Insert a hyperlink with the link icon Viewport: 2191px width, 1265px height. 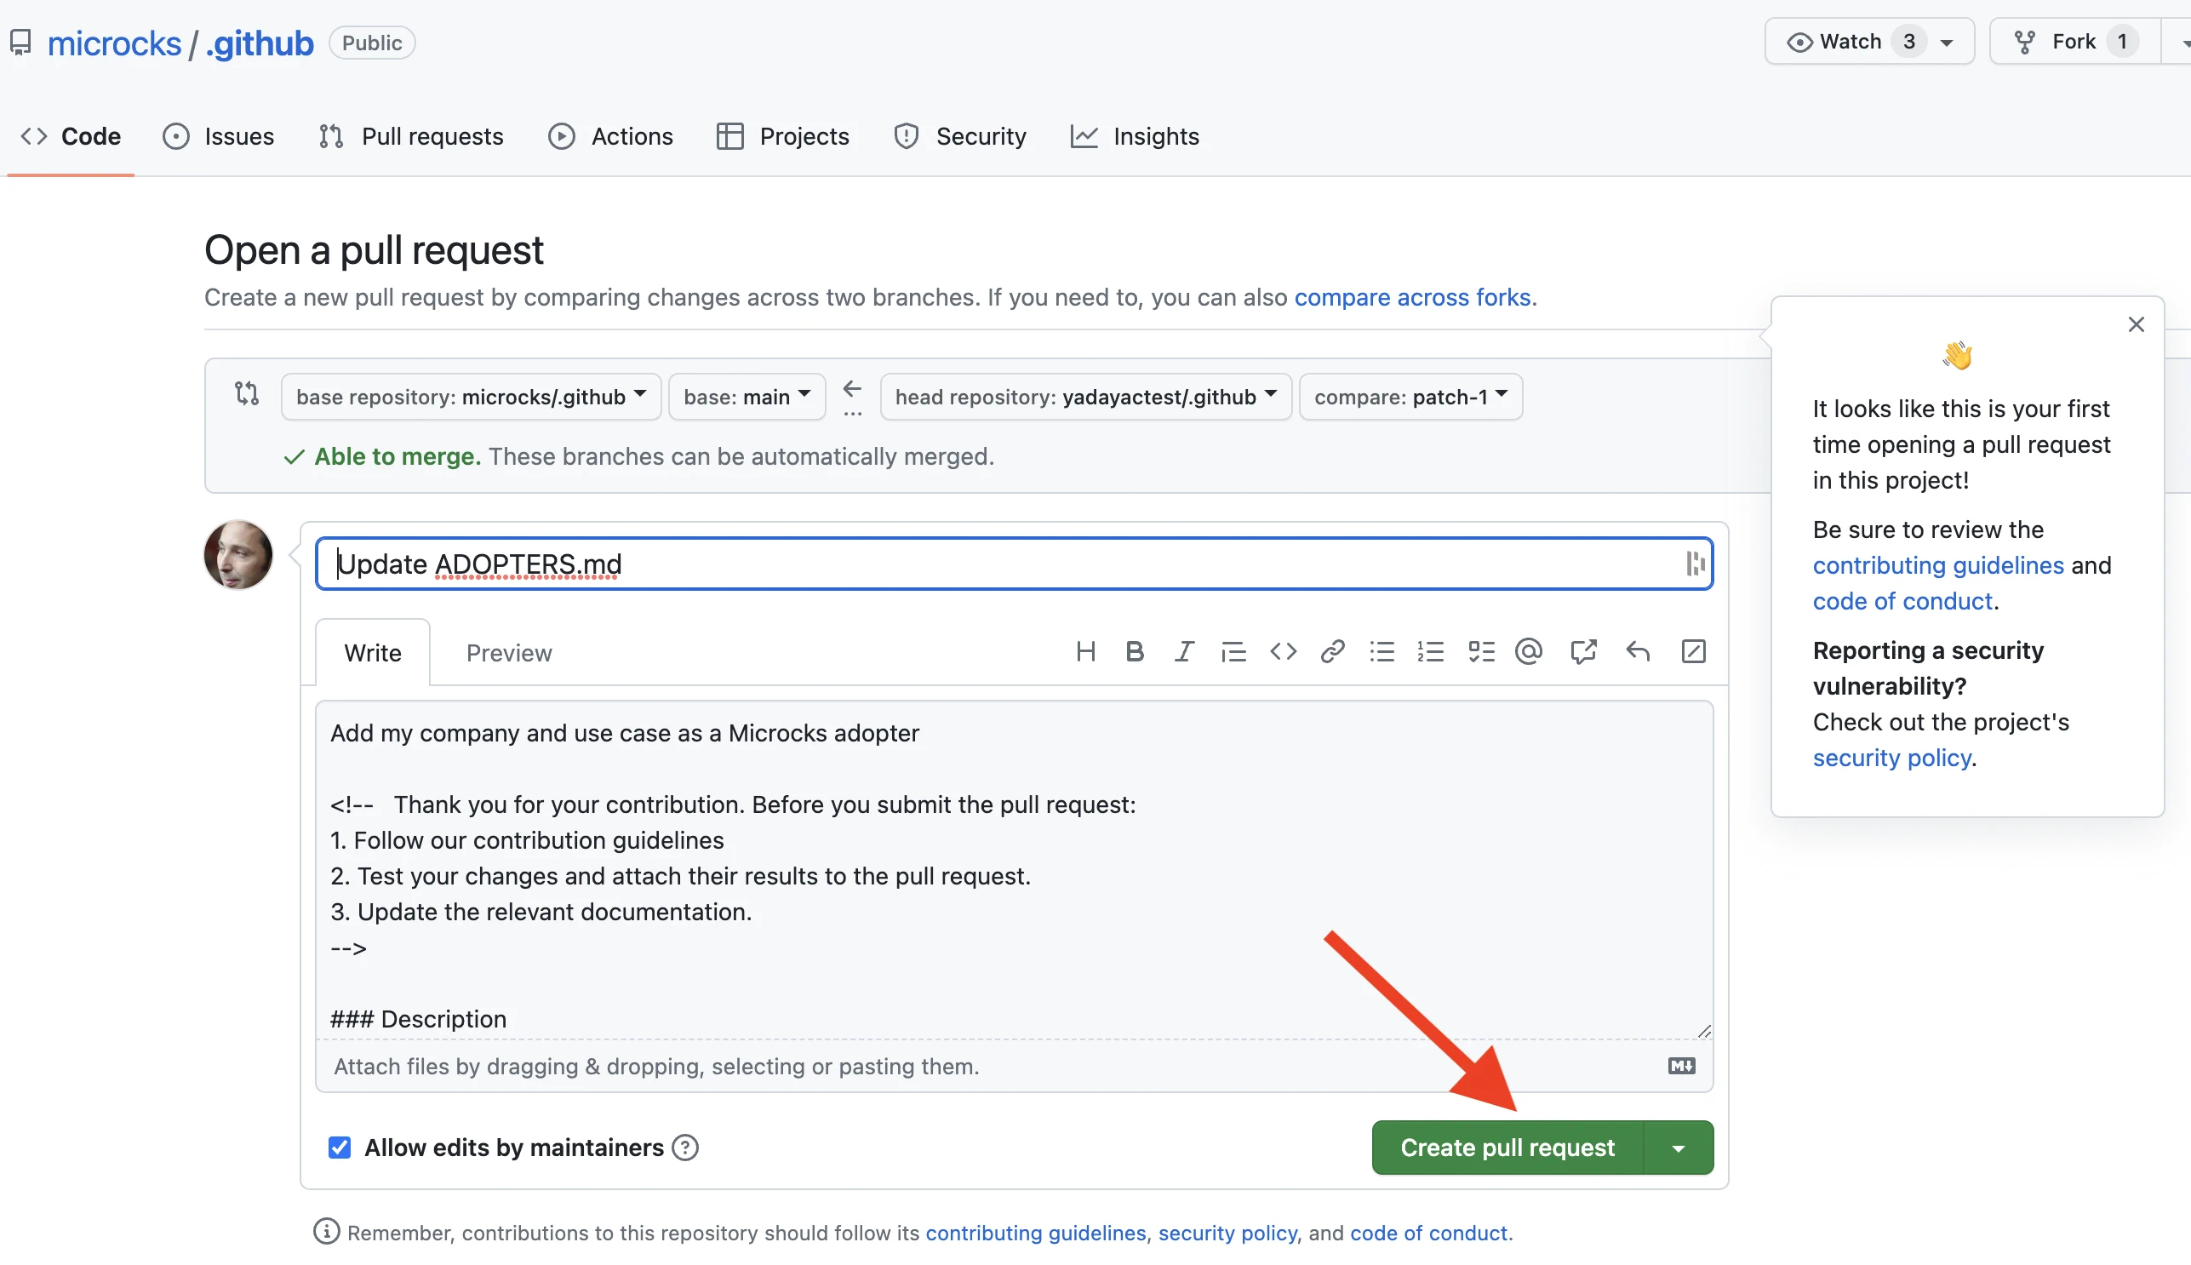coord(1332,650)
